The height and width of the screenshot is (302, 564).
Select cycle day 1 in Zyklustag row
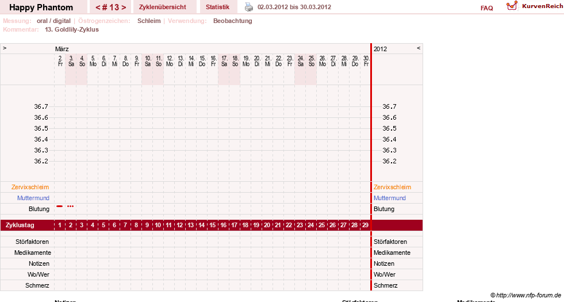point(60,225)
